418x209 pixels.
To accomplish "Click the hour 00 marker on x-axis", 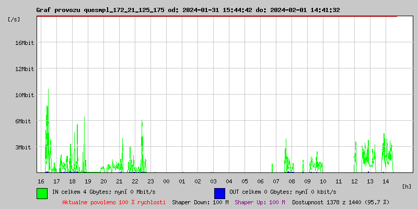I will click(166, 181).
